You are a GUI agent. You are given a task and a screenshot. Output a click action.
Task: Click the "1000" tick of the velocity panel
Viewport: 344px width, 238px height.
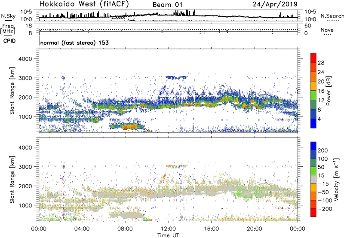coord(25,205)
